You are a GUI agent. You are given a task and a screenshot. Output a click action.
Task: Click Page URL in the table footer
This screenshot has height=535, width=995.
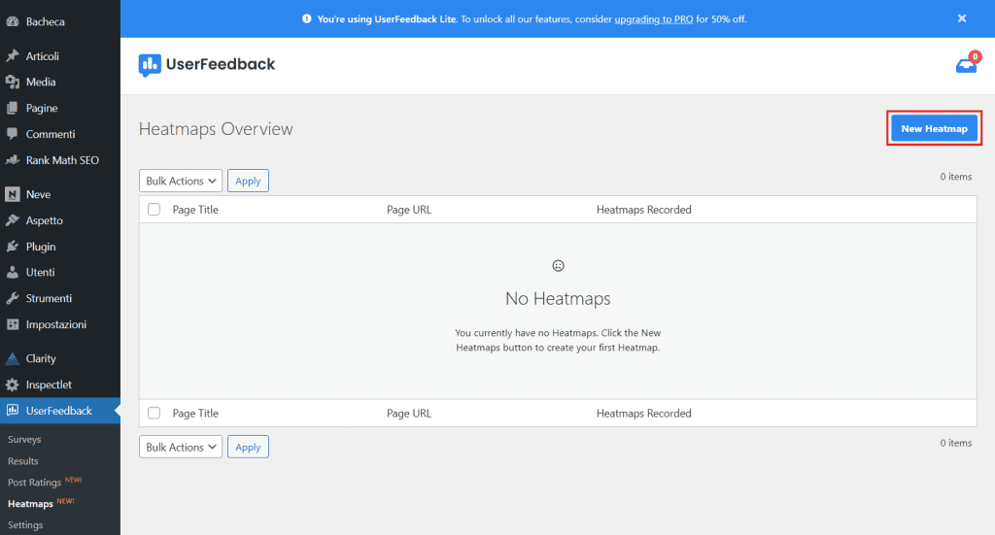tap(409, 413)
